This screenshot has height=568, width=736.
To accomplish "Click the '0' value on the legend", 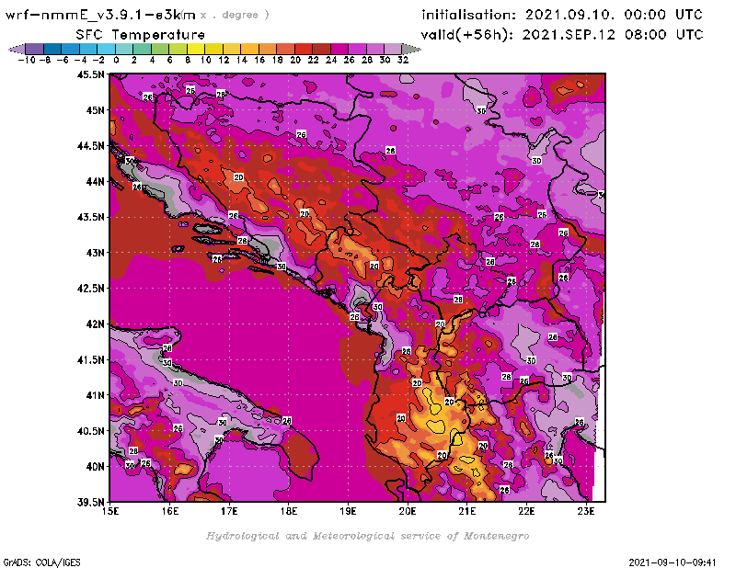I will point(116,61).
